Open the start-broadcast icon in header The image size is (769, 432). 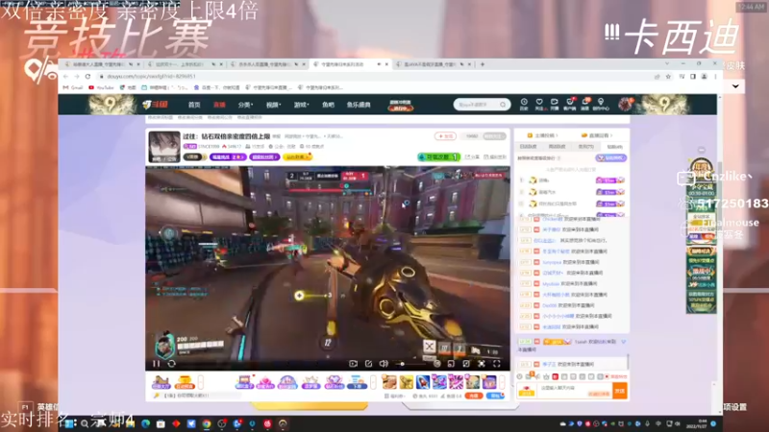pos(555,104)
